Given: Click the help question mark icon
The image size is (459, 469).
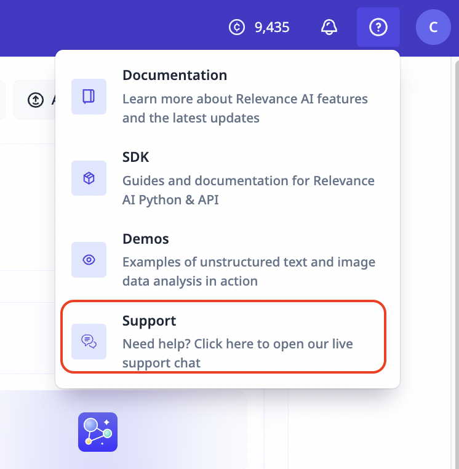Looking at the screenshot, I should pos(378,27).
